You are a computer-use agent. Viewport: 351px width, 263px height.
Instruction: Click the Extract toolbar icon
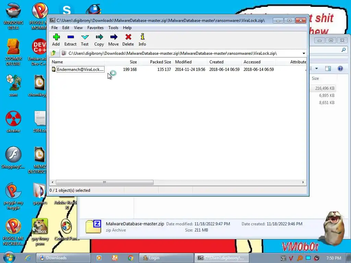click(x=70, y=40)
